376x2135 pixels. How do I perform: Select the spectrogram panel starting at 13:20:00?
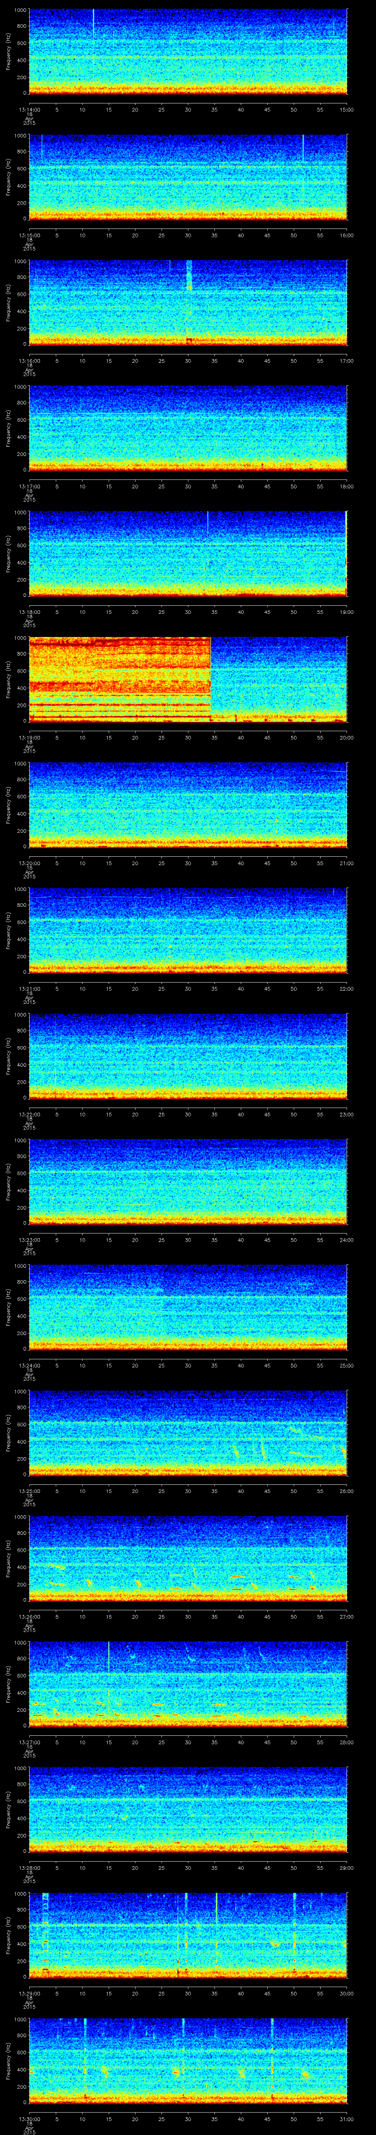click(x=188, y=805)
